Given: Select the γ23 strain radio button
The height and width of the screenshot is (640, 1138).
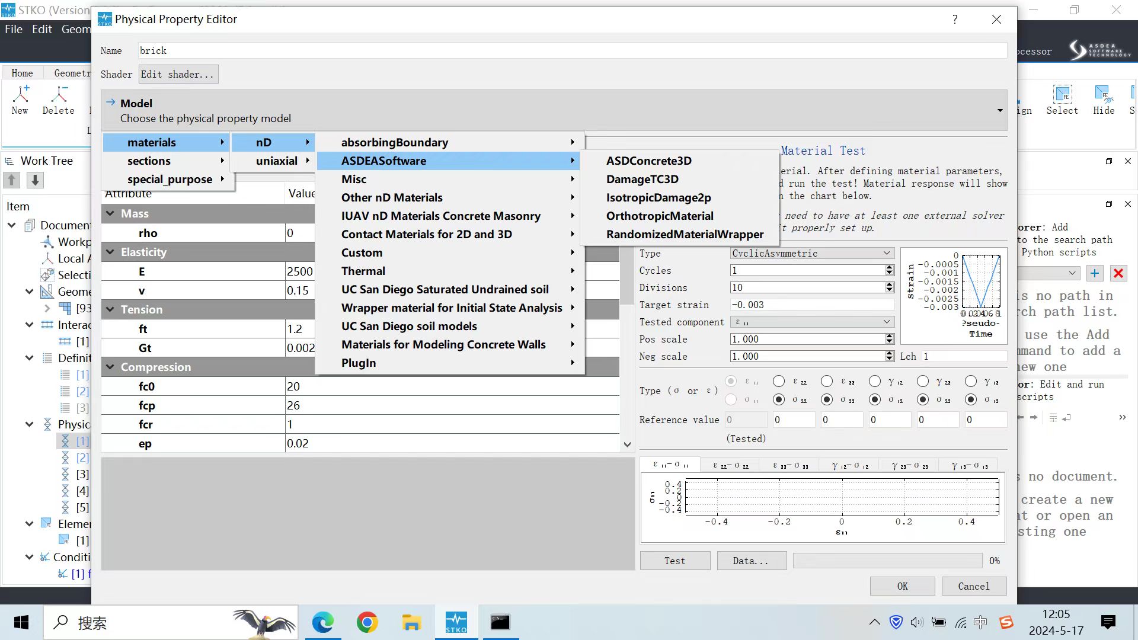Looking at the screenshot, I should pyautogui.click(x=923, y=381).
